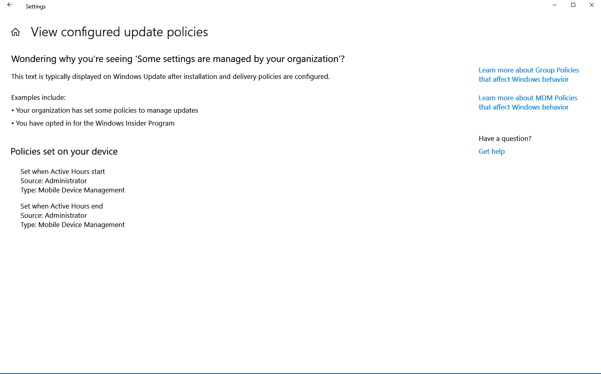Select the Policies set on your device heading
601x374 pixels.
(x=64, y=151)
